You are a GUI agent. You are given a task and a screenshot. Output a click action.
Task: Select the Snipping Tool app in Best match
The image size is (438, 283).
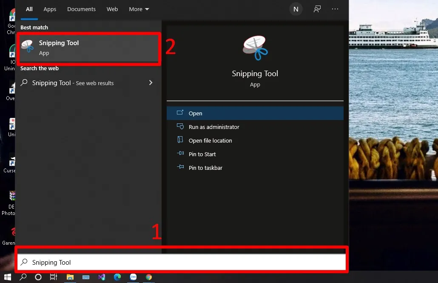89,47
